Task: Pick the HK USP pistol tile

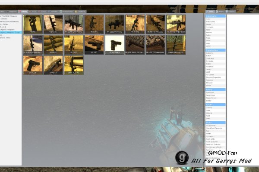Action: click(94, 45)
